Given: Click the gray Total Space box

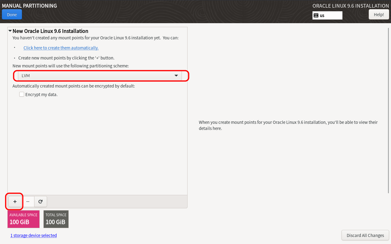Looking at the screenshot, I should 56,219.
